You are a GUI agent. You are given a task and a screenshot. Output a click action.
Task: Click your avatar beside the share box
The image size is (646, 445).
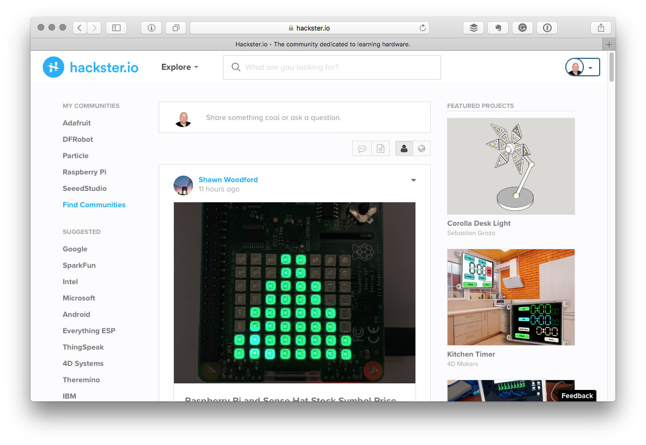[x=183, y=119]
